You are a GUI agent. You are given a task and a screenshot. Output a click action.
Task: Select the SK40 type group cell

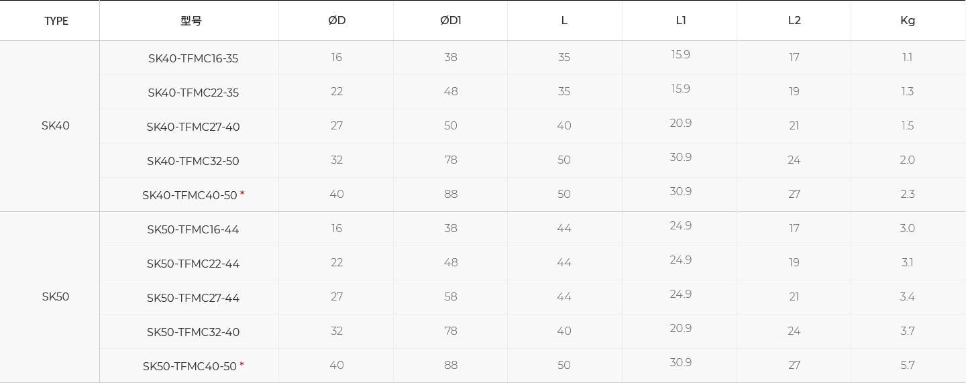[x=56, y=126]
